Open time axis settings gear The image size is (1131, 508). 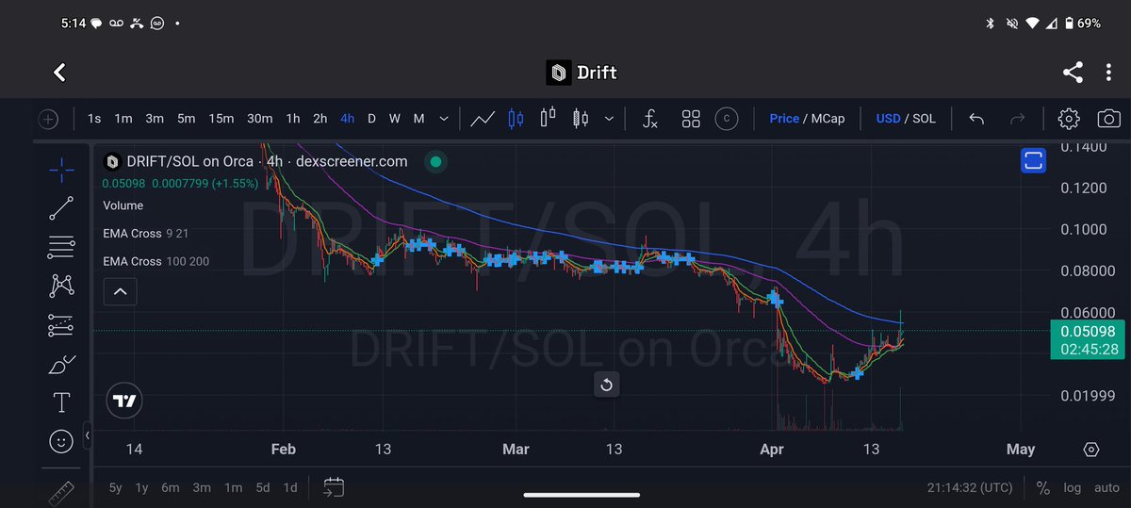click(1091, 449)
